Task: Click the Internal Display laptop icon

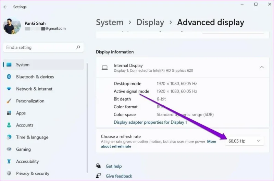Action: (x=105, y=68)
